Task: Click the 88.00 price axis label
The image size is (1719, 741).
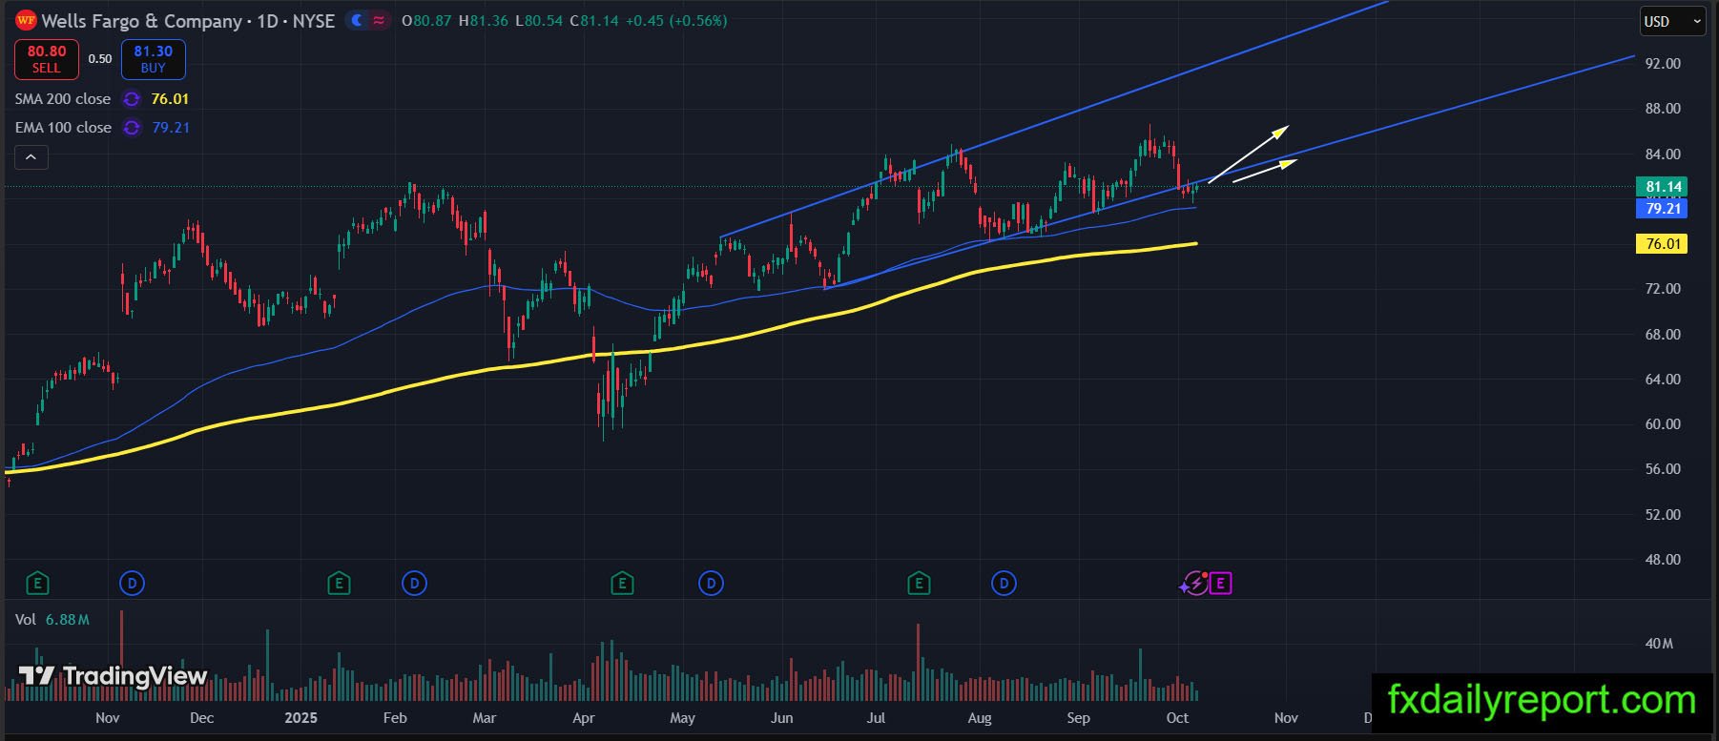Action: point(1664,109)
